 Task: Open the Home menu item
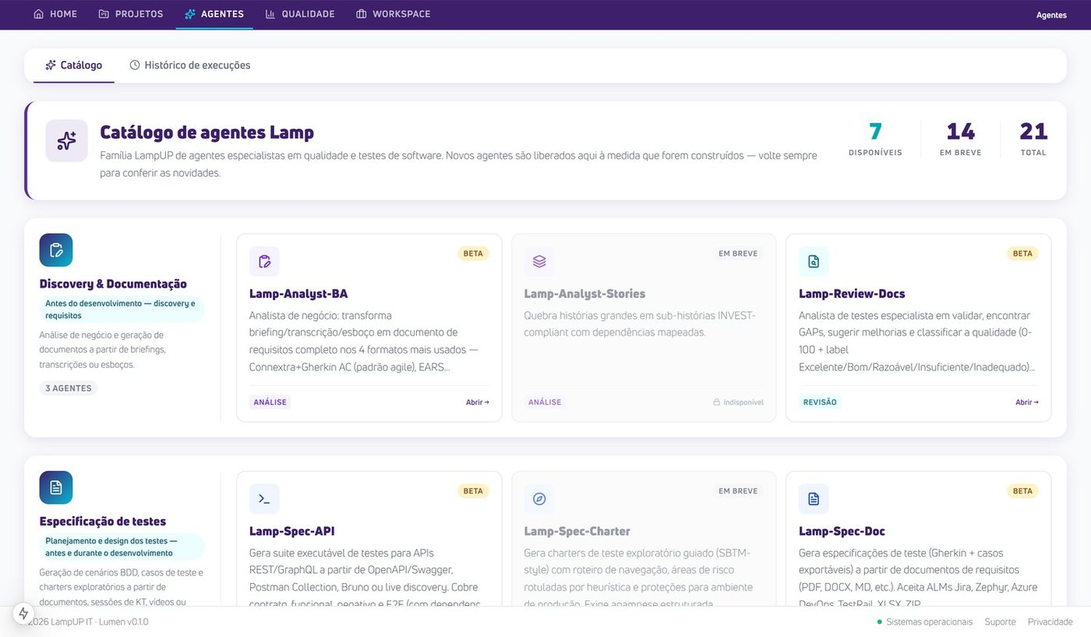point(55,14)
